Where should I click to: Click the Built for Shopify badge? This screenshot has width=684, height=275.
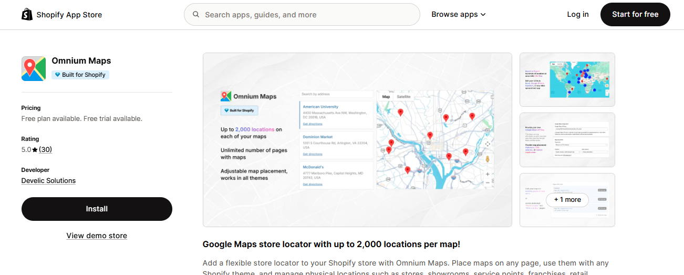click(80, 75)
